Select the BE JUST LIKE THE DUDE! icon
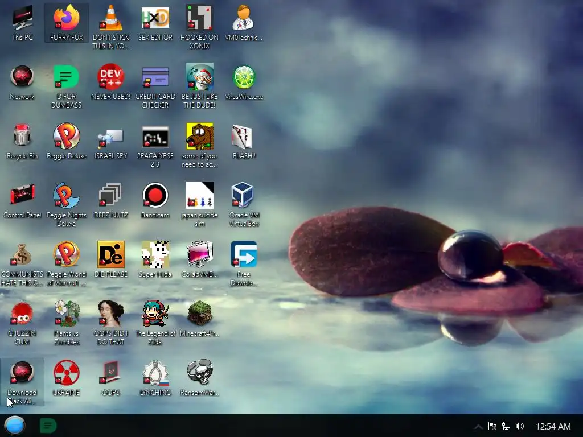 [x=199, y=86]
